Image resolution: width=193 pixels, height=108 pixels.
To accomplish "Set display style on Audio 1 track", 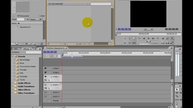I will pyautogui.click(x=46, y=88).
